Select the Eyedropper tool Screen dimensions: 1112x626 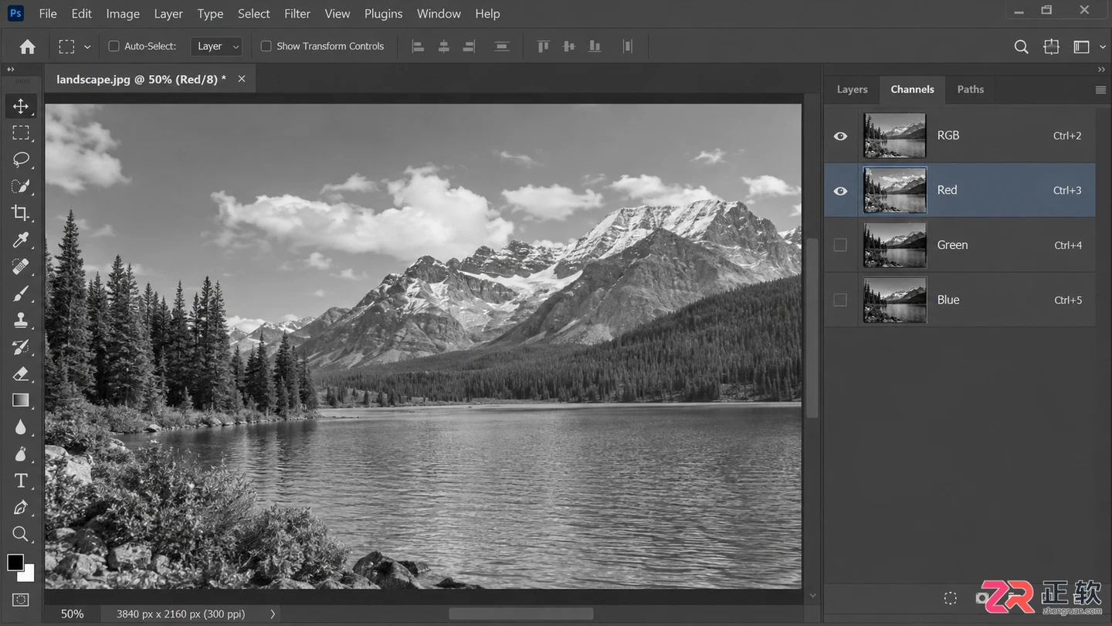[21, 240]
